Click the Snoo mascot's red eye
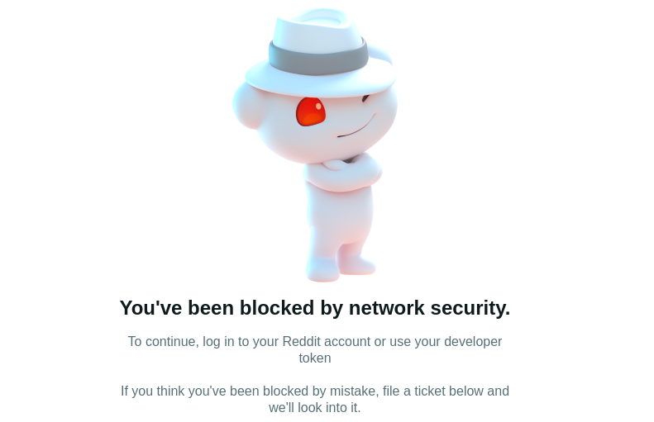The width and height of the screenshot is (654, 422). (x=311, y=111)
